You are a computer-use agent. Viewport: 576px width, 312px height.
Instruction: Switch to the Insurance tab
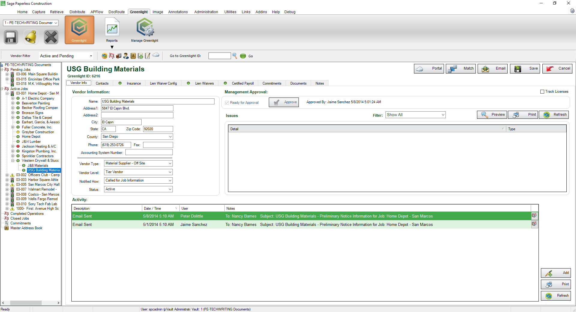point(130,83)
